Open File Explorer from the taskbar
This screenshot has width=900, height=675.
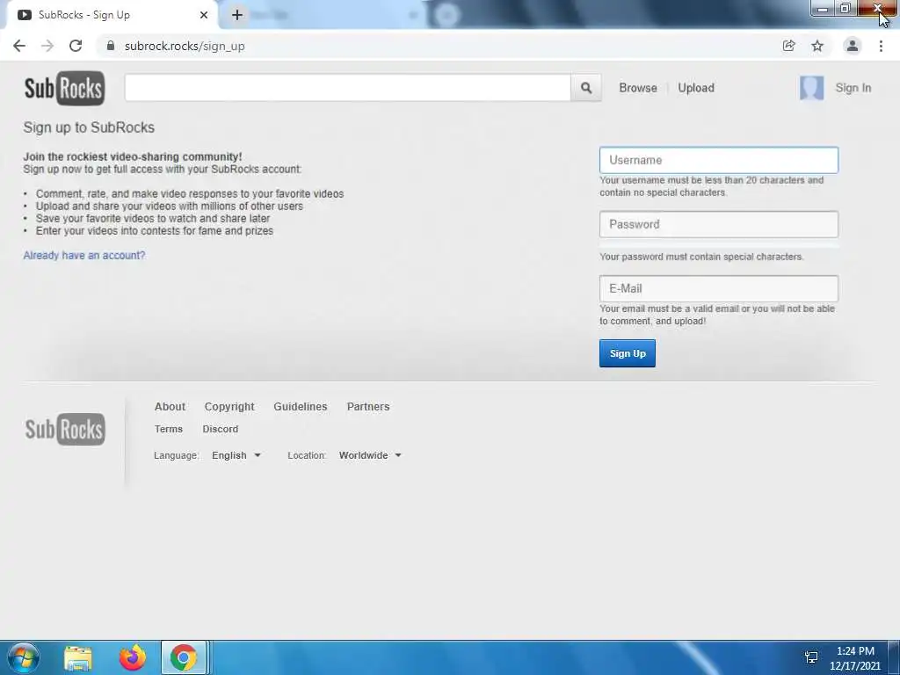pyautogui.click(x=78, y=657)
